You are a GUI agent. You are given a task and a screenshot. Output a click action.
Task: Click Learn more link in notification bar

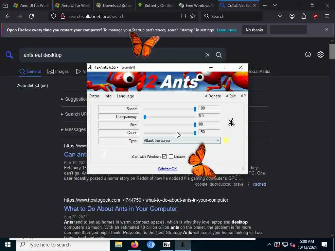(227, 30)
